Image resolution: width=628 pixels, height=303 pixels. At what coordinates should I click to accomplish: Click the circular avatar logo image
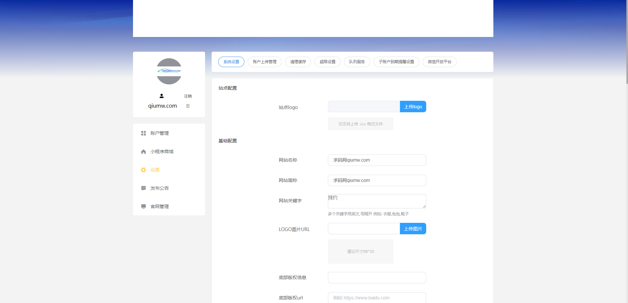169,71
